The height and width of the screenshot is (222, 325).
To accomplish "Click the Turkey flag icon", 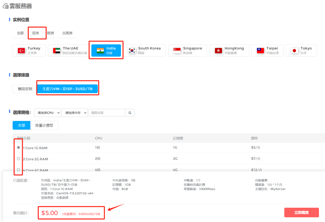I will [21, 50].
